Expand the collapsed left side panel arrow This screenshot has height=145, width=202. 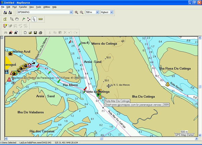pos(2,38)
